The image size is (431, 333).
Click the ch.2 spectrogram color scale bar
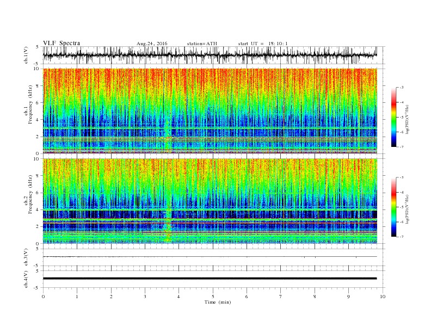(393, 207)
